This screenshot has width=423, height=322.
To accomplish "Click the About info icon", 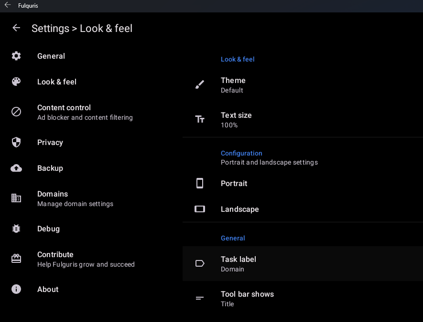I will [x=16, y=289].
